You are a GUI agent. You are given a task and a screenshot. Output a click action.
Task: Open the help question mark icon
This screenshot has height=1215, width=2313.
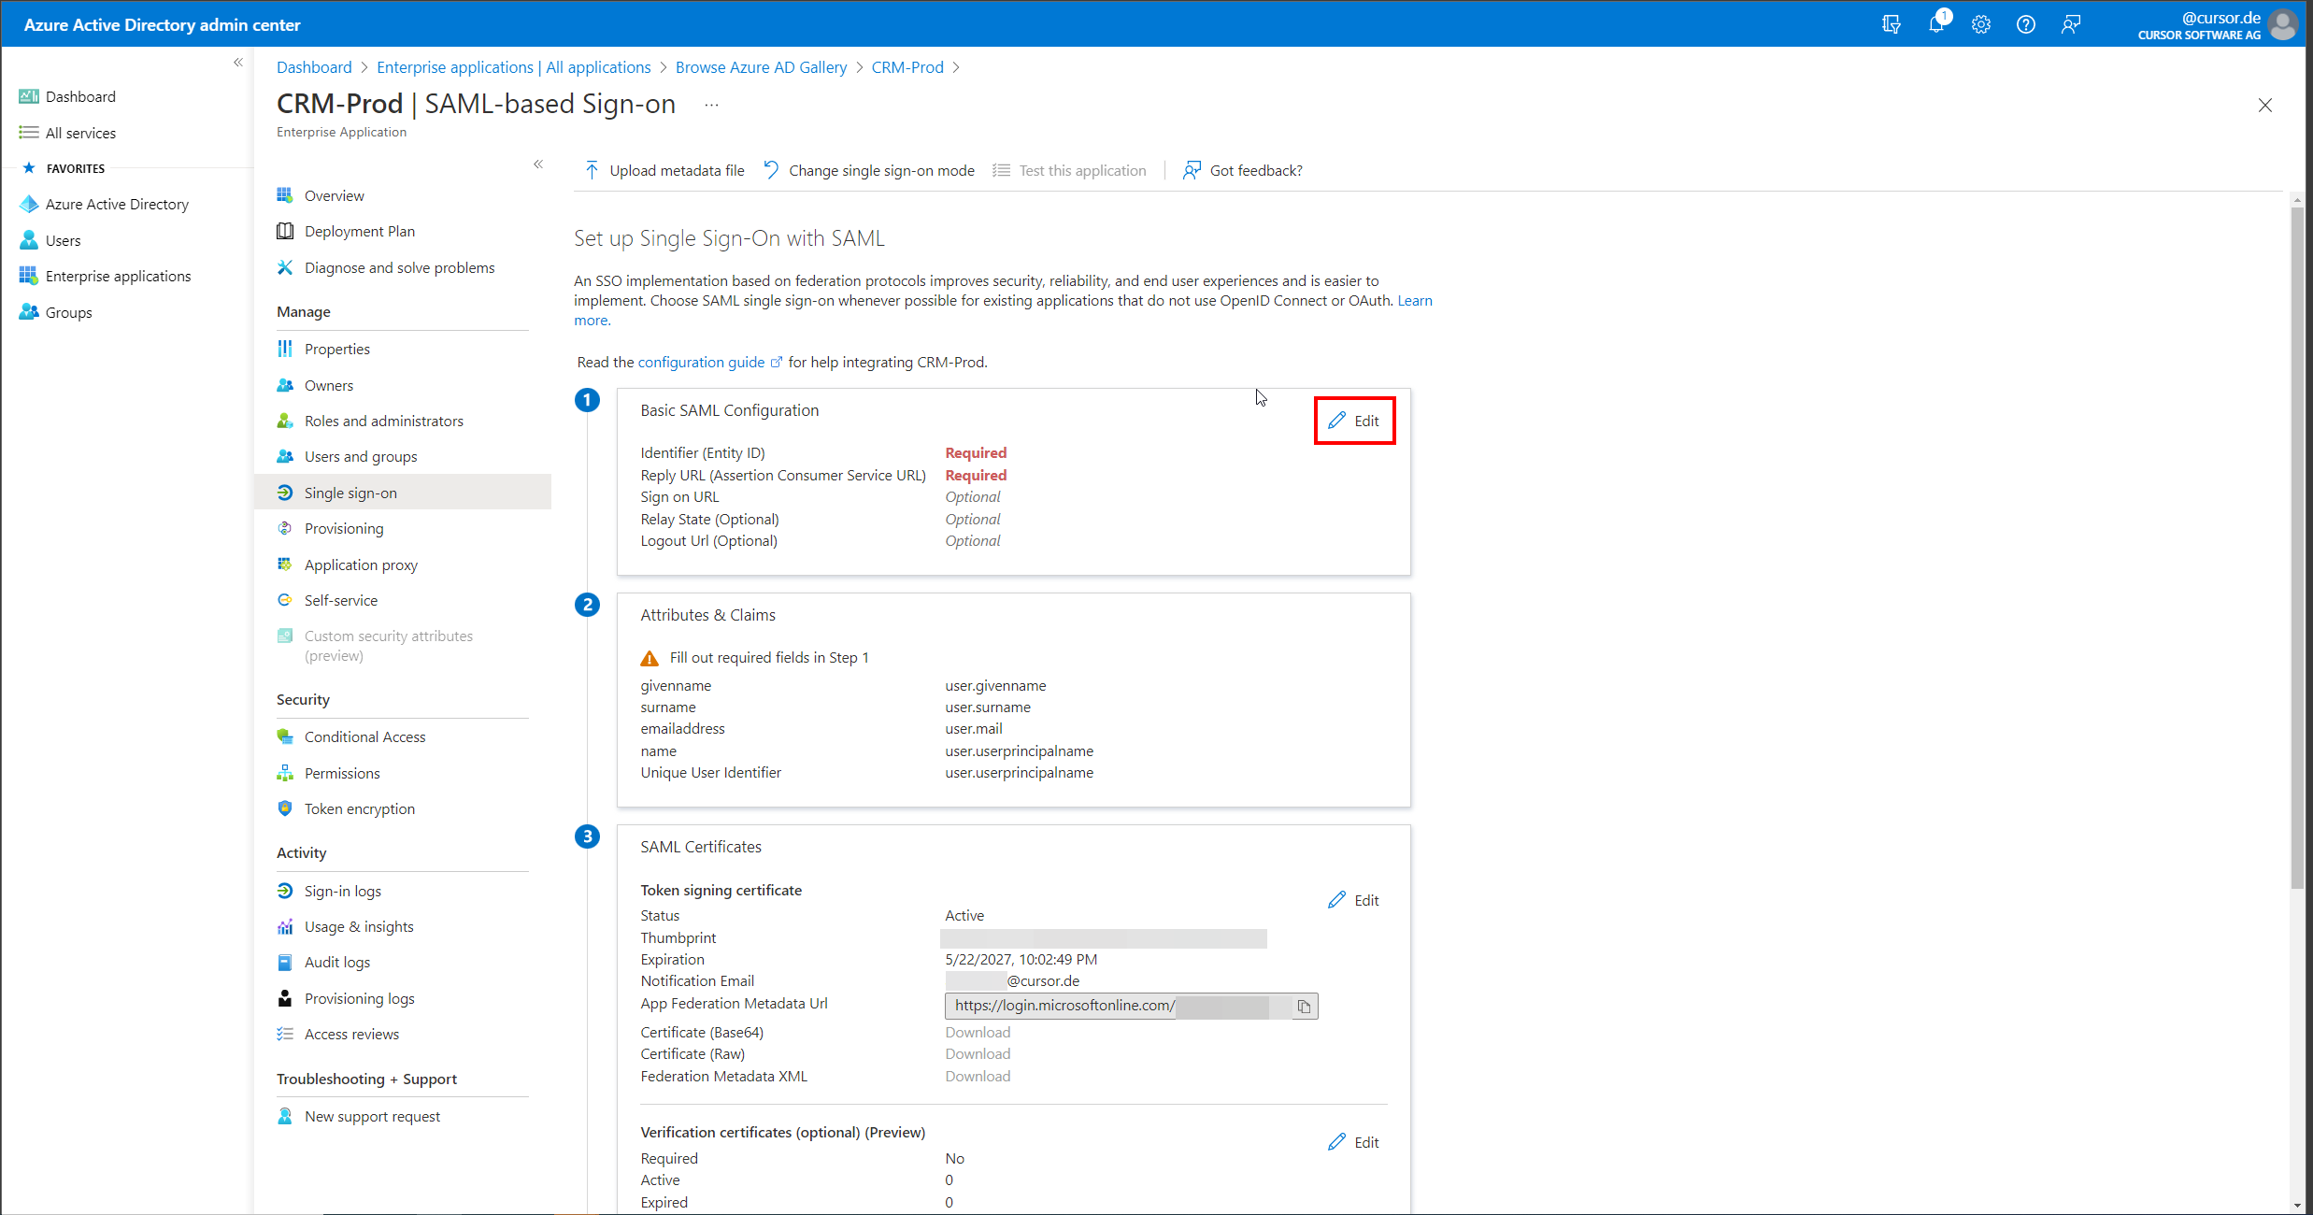pos(2026,24)
